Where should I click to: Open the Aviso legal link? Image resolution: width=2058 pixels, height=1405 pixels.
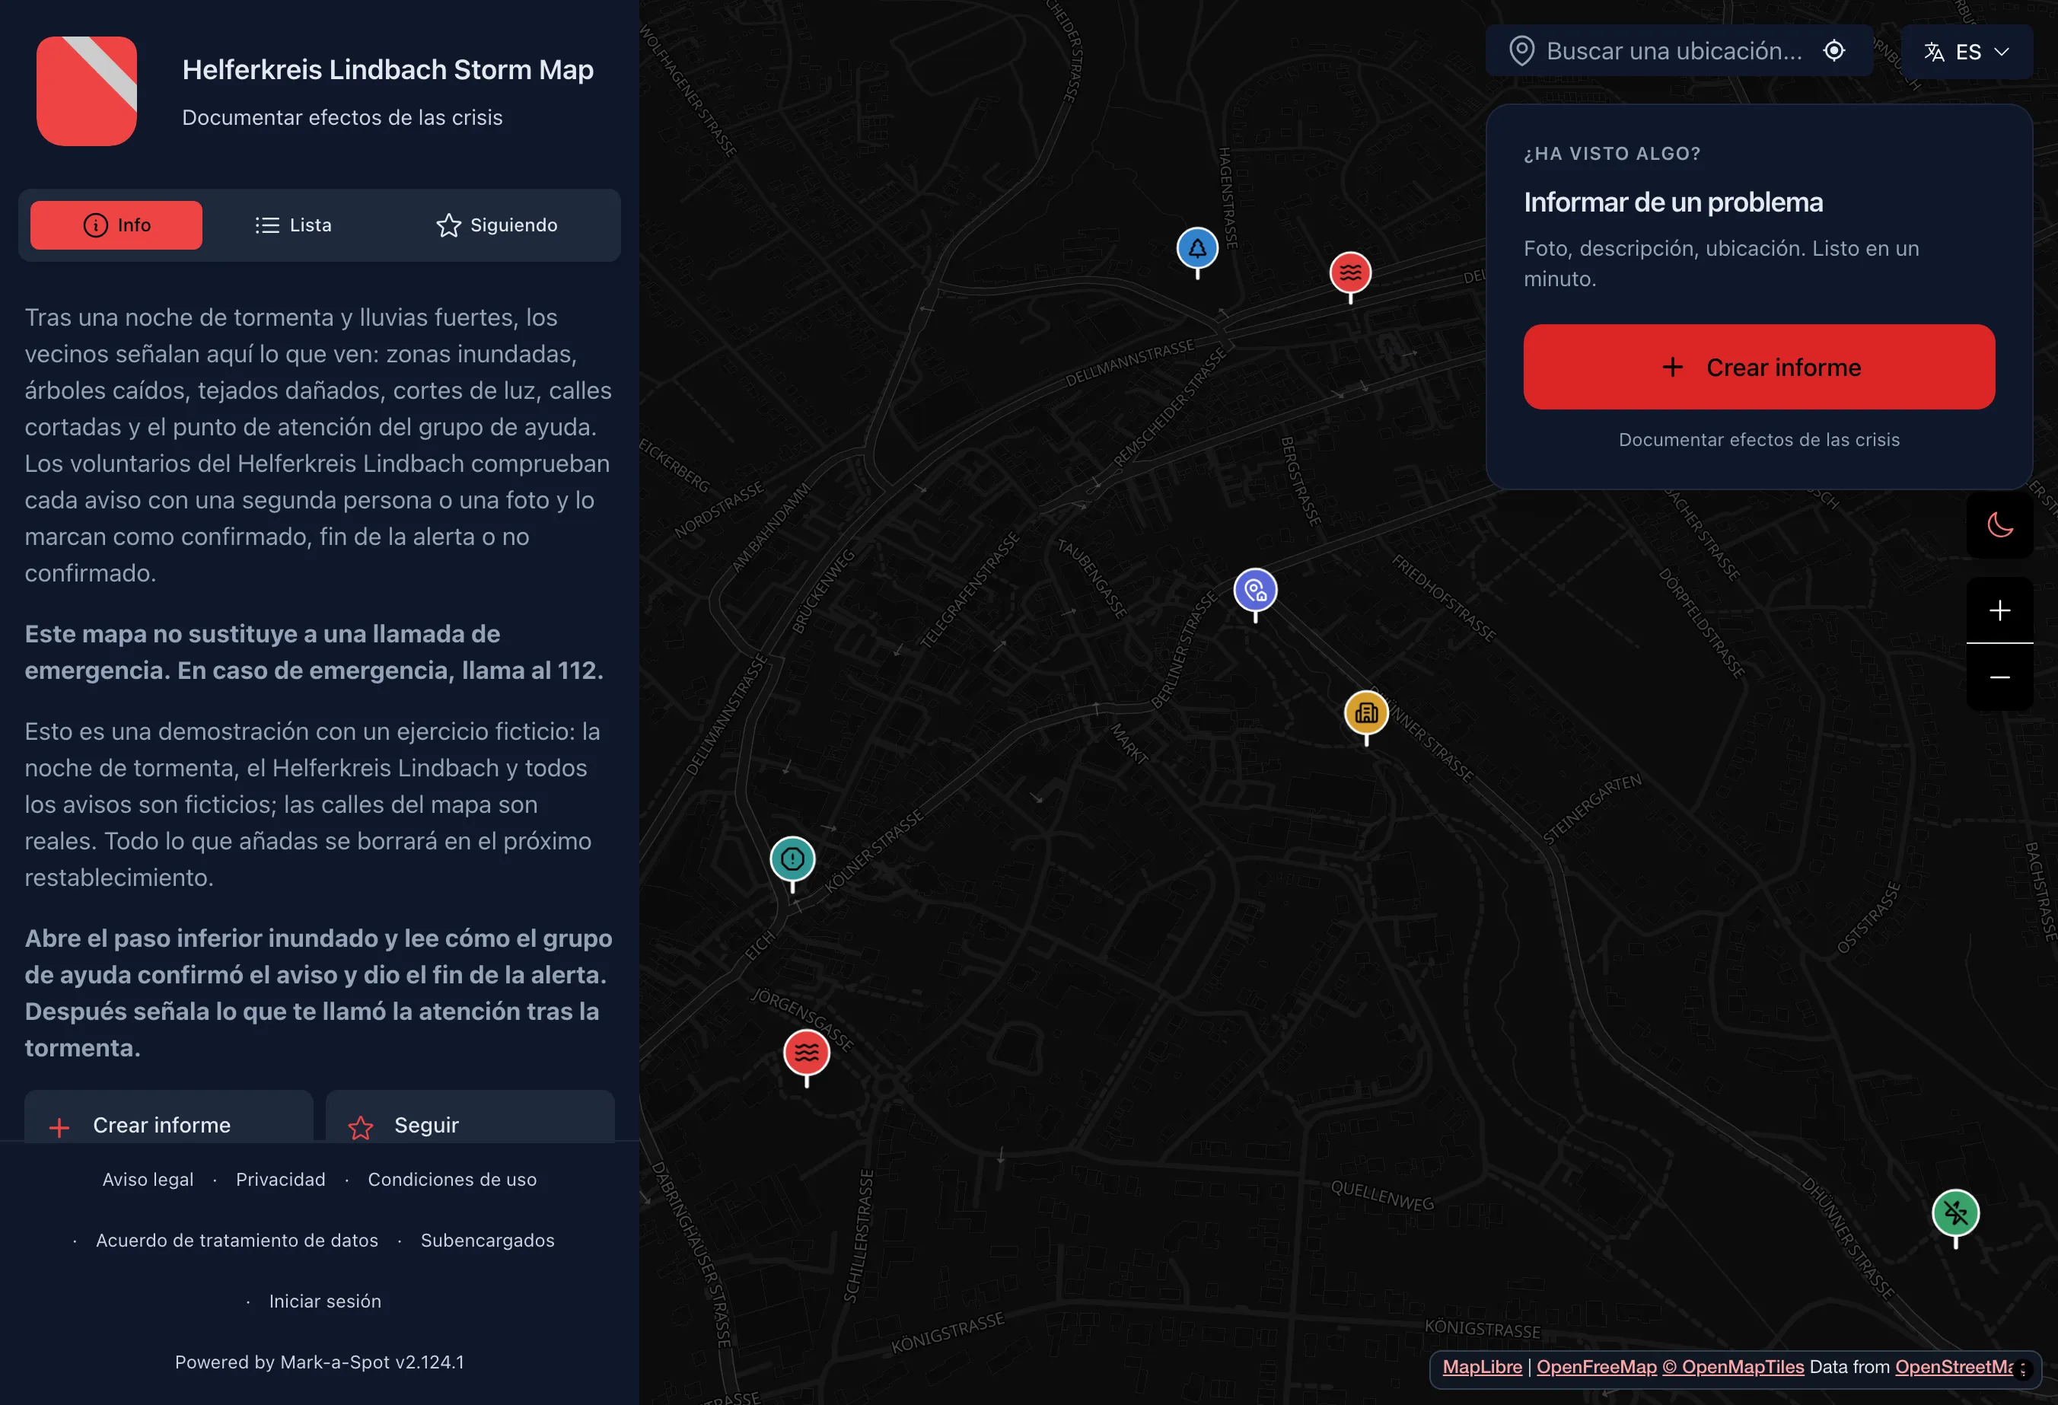[x=148, y=1179]
